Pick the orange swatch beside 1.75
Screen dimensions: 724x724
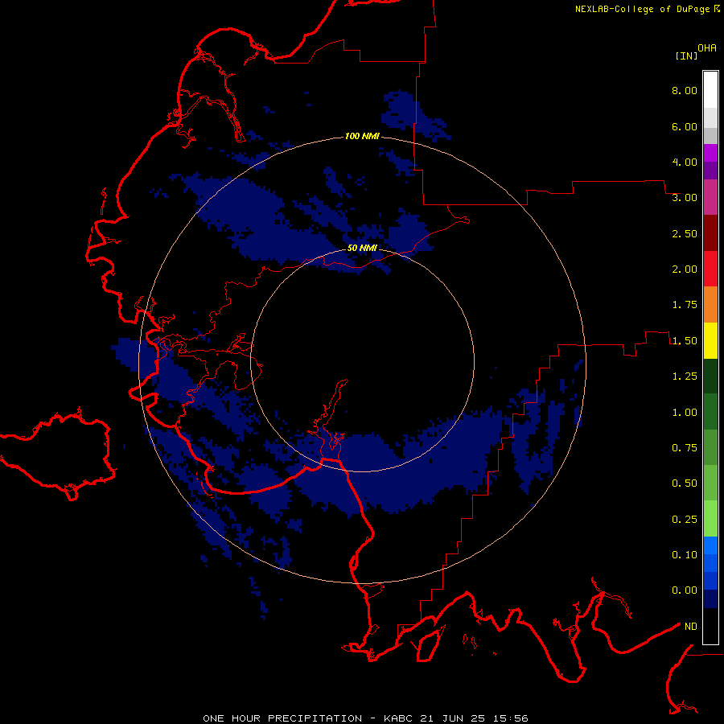click(x=710, y=304)
